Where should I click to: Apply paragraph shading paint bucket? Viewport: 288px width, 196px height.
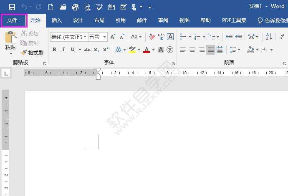(x=251, y=50)
